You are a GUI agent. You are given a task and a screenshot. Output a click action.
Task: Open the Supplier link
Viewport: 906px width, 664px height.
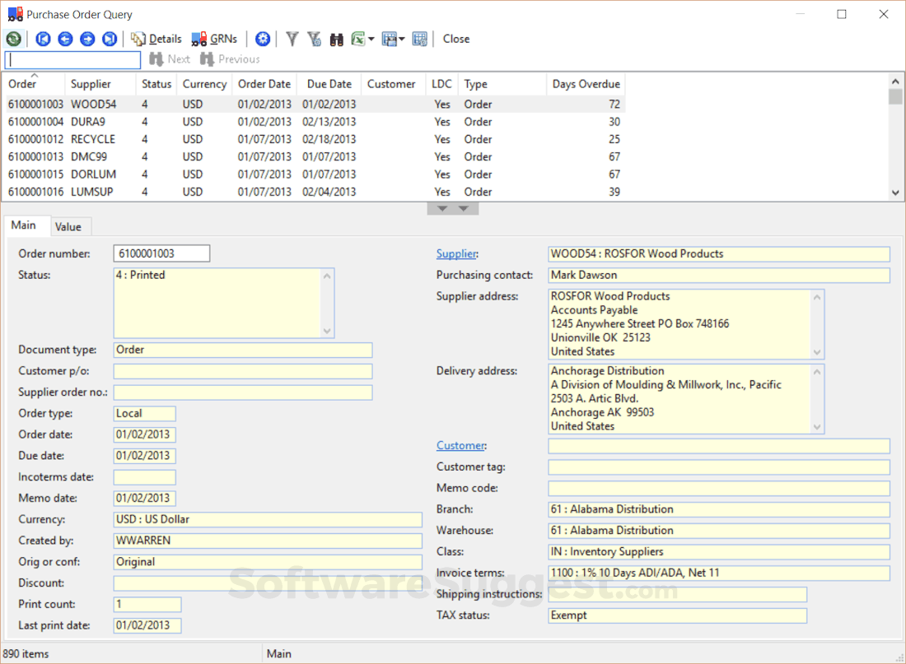pyautogui.click(x=456, y=253)
